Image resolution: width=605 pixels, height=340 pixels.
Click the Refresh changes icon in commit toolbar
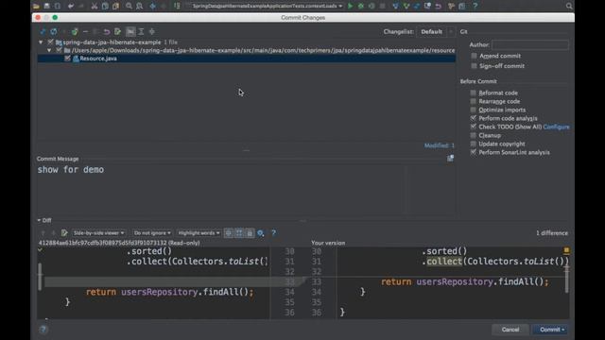click(54, 31)
